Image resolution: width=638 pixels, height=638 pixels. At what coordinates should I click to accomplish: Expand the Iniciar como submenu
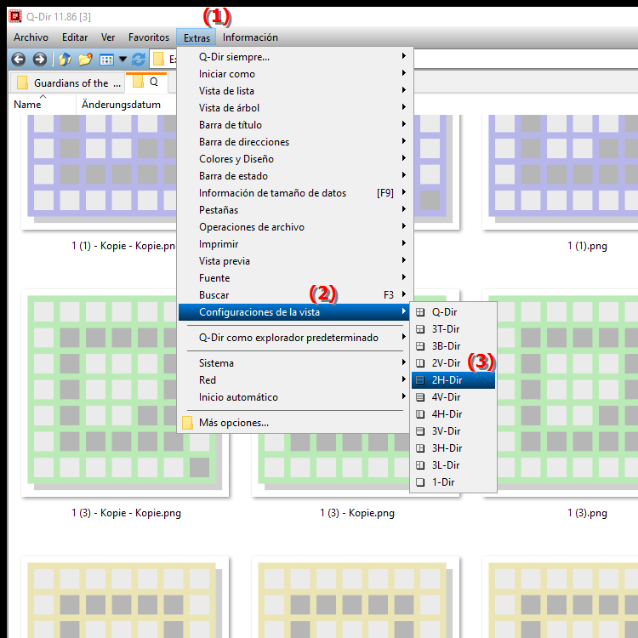(x=293, y=74)
